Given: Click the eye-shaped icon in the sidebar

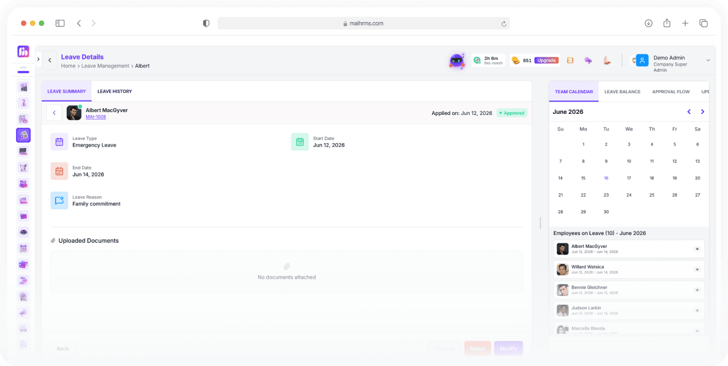Looking at the screenshot, I should pyautogui.click(x=23, y=232).
